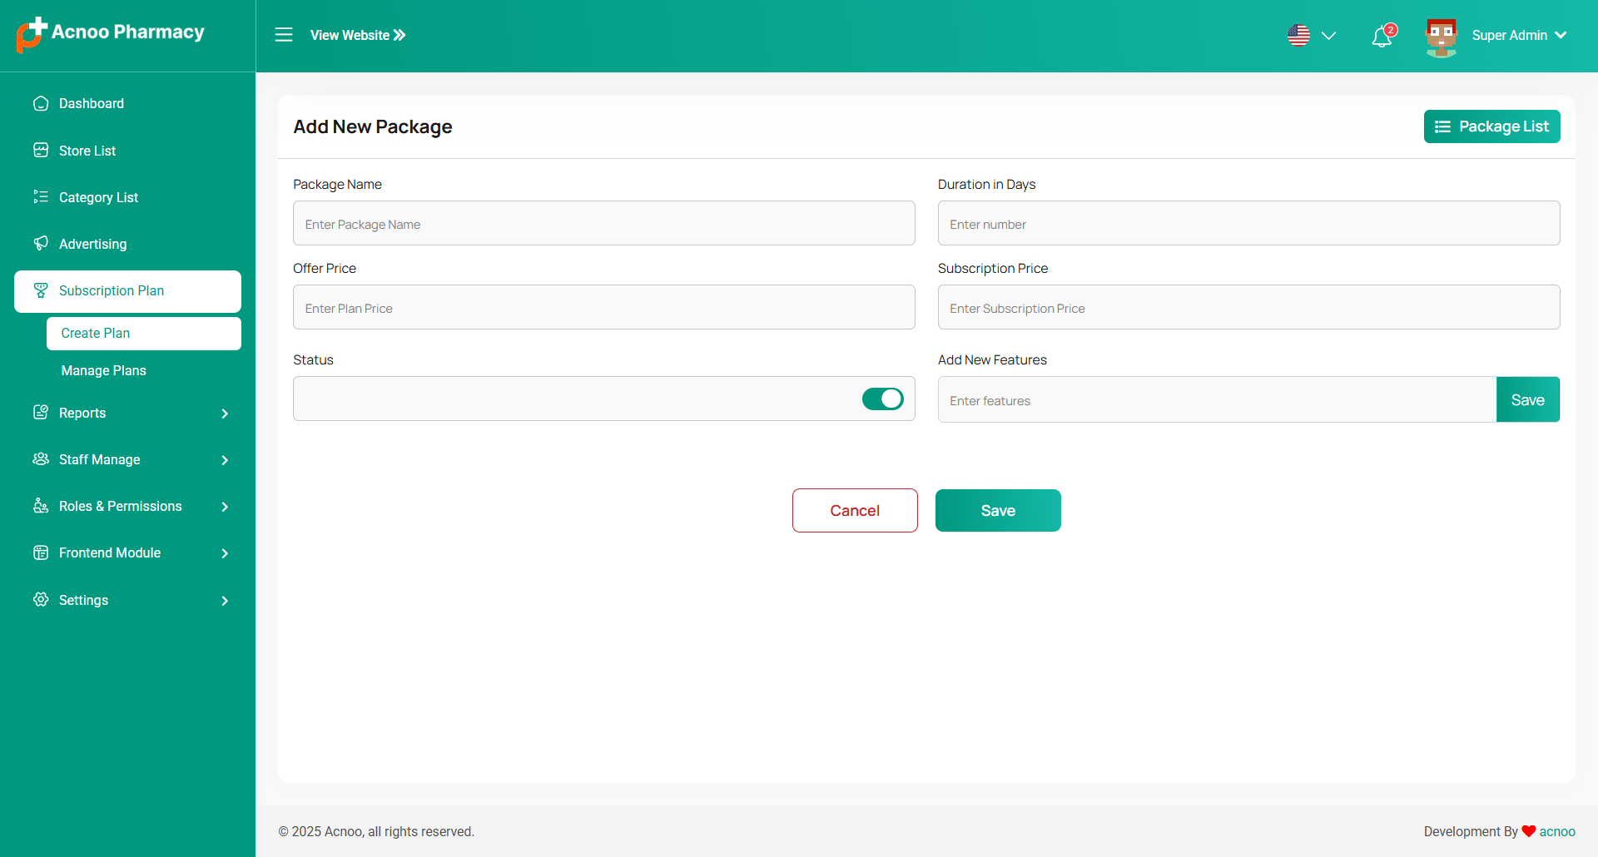
Task: Follow the View Website link
Action: pyautogui.click(x=358, y=35)
